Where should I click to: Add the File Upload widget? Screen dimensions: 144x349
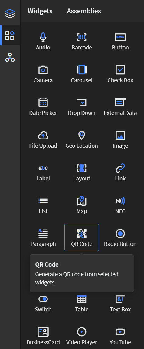[43, 139]
